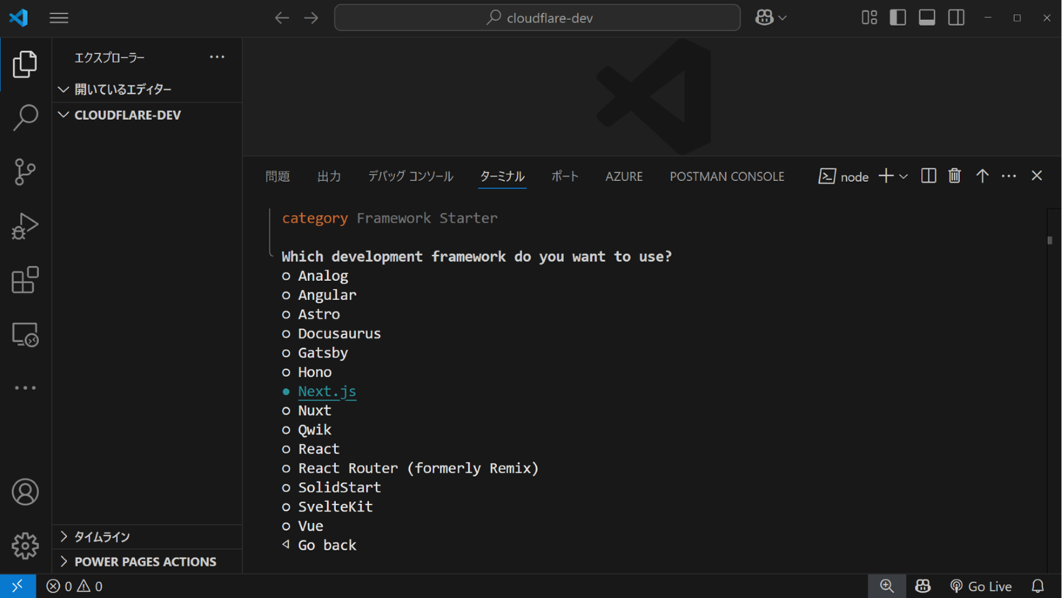Image resolution: width=1062 pixels, height=598 pixels.
Task: Select the Astro framework option
Action: point(319,314)
